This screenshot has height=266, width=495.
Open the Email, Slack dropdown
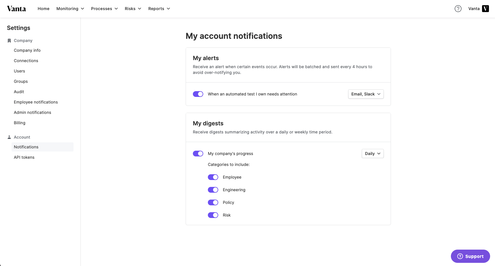[366, 94]
